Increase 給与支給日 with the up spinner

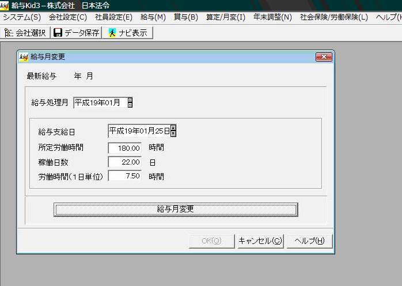[173, 128]
